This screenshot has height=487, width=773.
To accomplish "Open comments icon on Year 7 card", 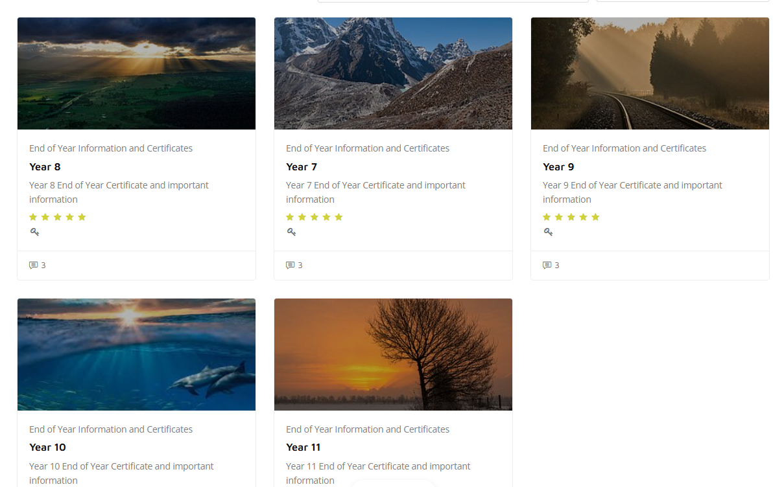I will coord(291,265).
